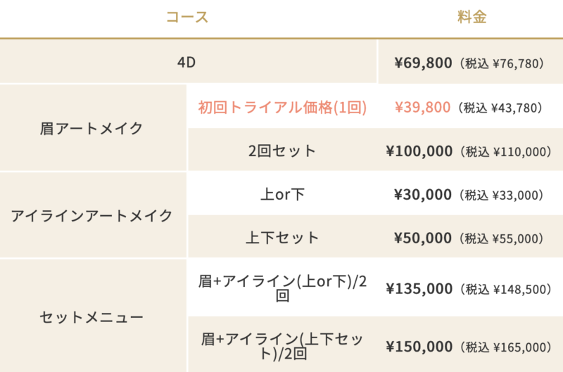Select the セットメニュー category cell

93,316
